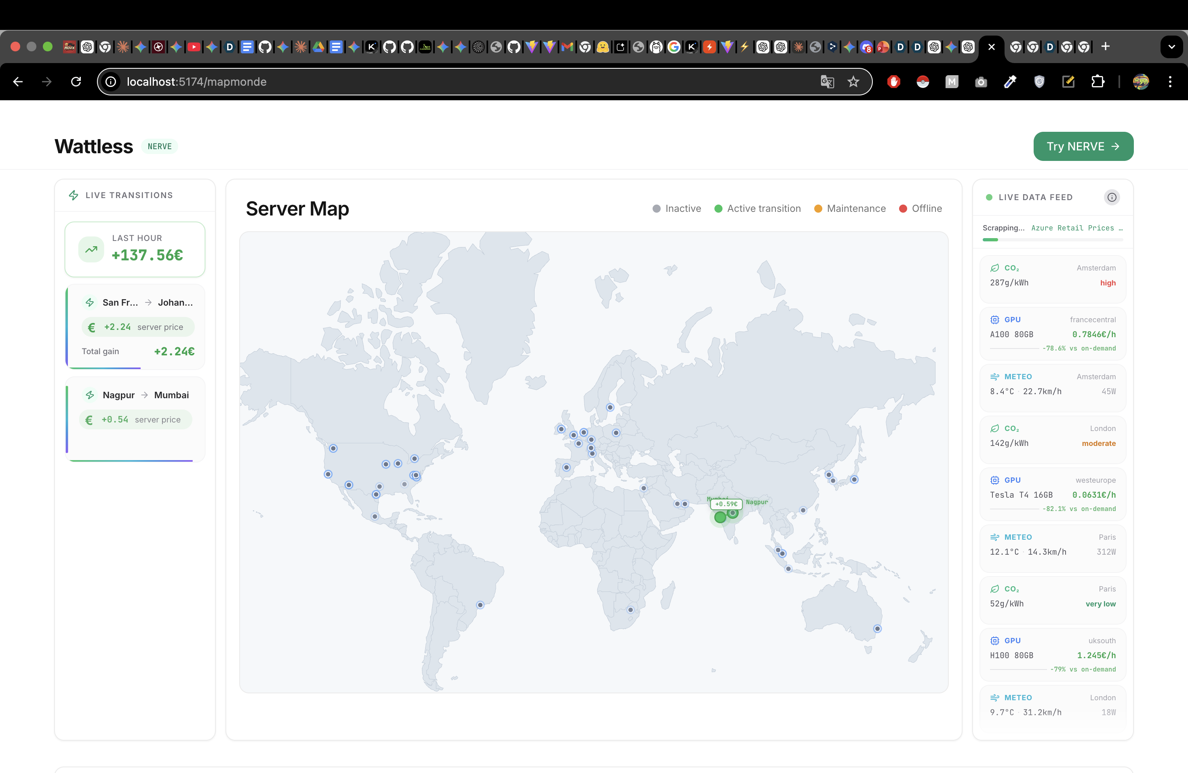Click the green Mumbai server marker on map
1188x773 pixels.
click(x=720, y=517)
